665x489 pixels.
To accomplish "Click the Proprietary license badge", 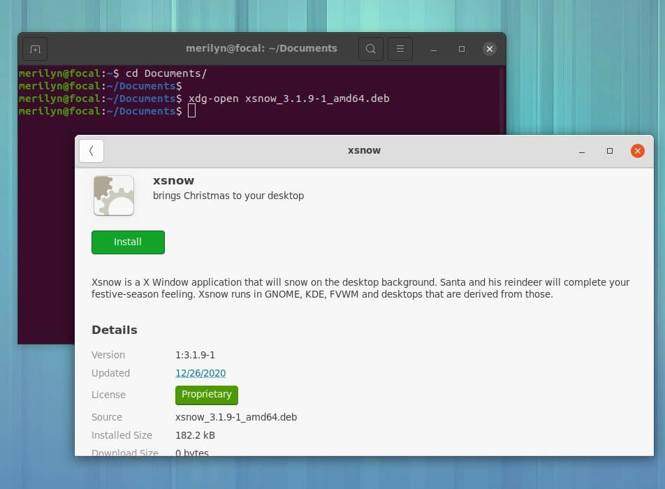I will [x=207, y=394].
